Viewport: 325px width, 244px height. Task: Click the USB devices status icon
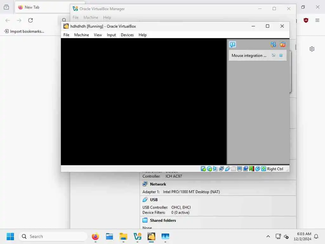227,169
